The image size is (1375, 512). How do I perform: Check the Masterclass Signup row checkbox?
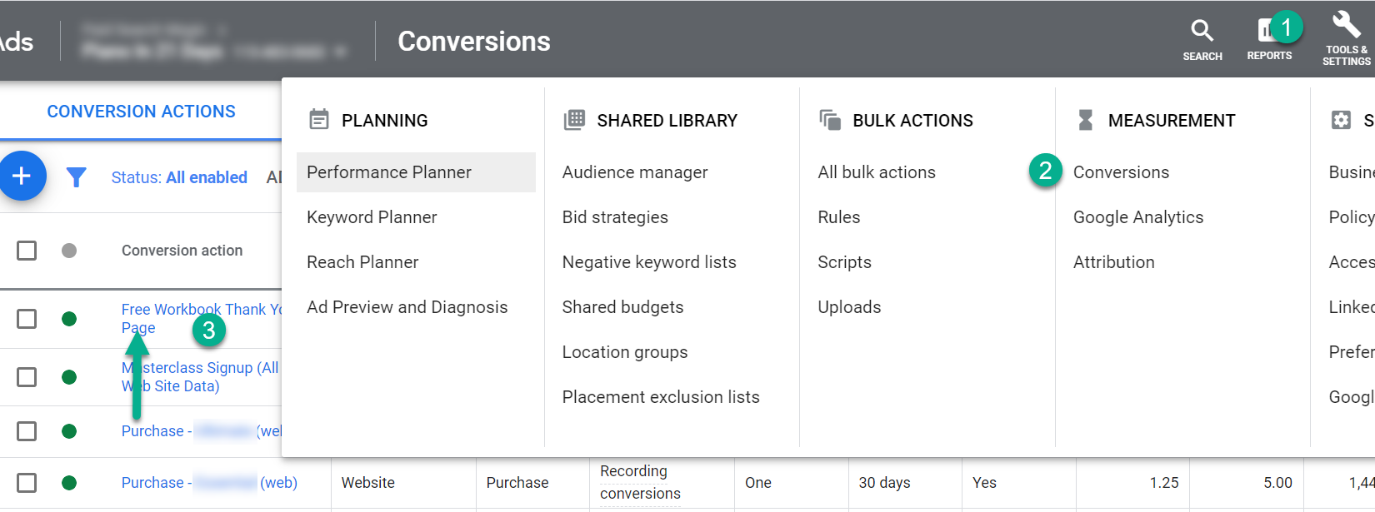pyautogui.click(x=27, y=377)
